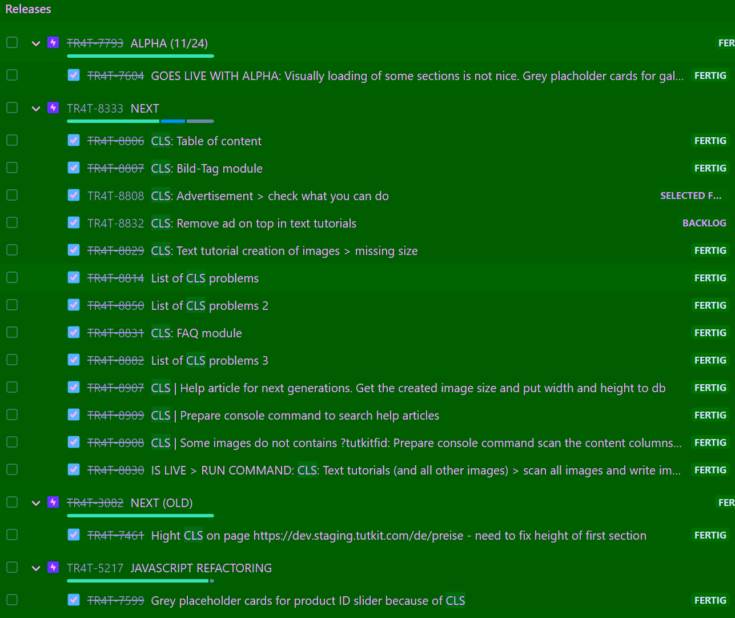Collapse the NEXT release using its chevron

(x=35, y=108)
